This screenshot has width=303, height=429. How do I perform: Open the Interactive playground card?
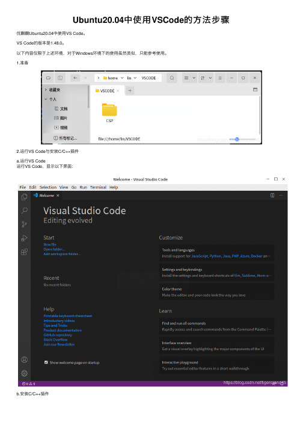coord(216,365)
